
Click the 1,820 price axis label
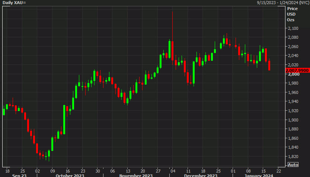click(293, 157)
